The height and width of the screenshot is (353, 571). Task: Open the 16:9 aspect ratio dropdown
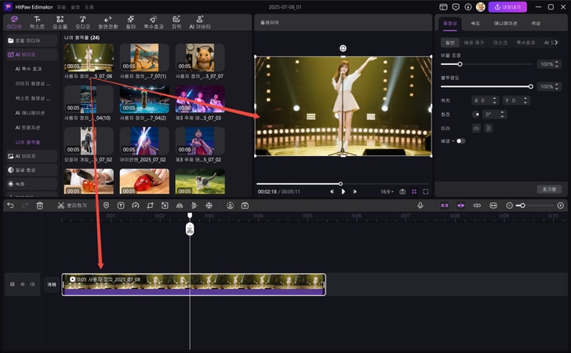click(387, 191)
